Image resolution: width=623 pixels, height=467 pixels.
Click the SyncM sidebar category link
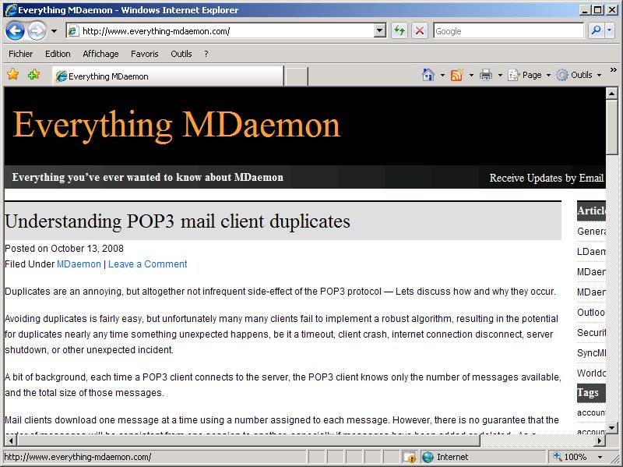pos(591,353)
